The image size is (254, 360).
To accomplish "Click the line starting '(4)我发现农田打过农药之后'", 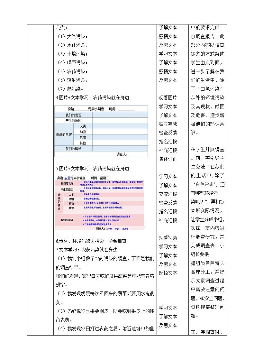I will pyautogui.click(x=105, y=329).
